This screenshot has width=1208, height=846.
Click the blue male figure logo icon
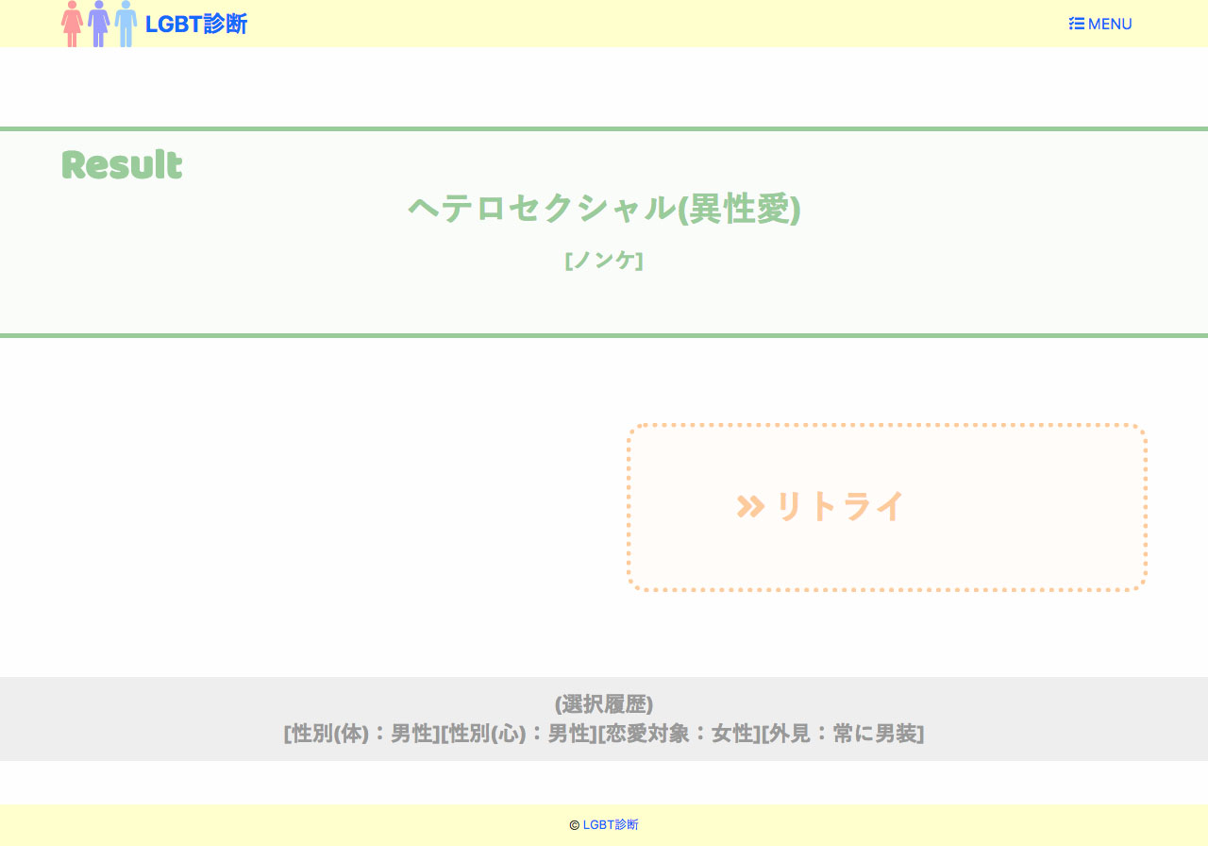click(x=126, y=24)
